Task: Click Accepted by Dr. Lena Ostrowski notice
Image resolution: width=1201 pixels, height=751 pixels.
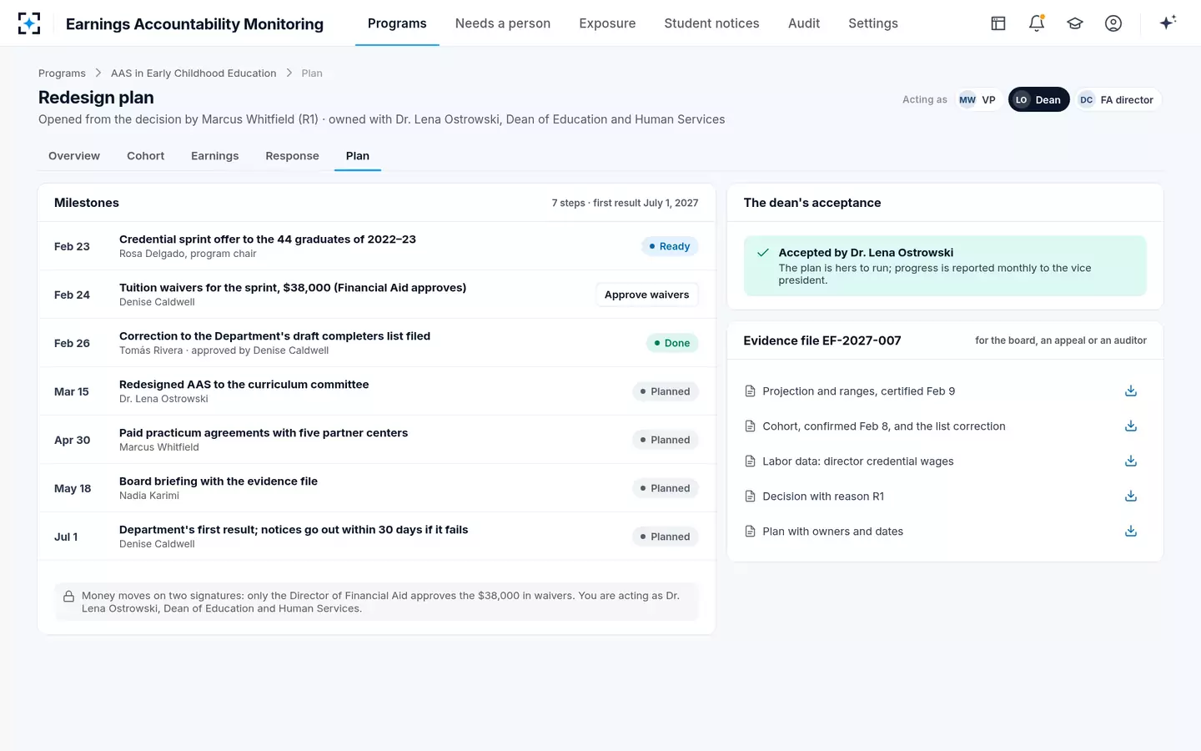Action: coord(945,266)
